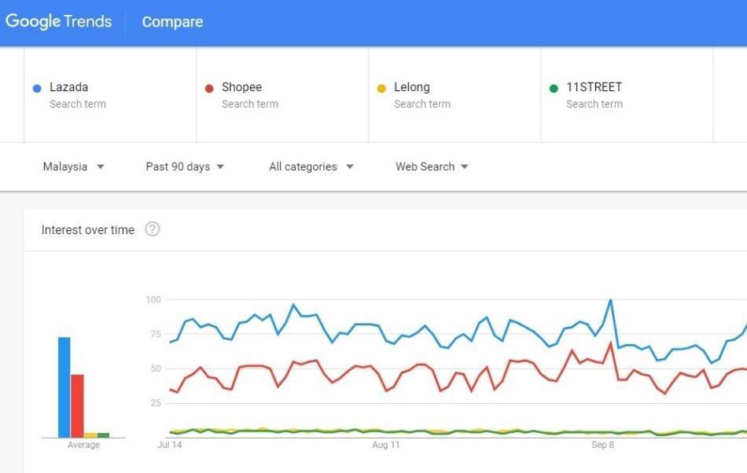
Task: Open the Malaysia region dropdown
Action: (x=74, y=167)
